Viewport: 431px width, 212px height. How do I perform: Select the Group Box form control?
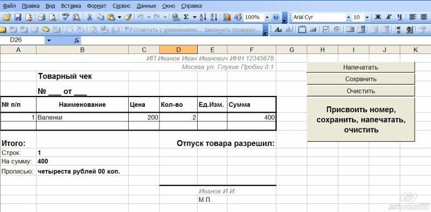(302, 30)
